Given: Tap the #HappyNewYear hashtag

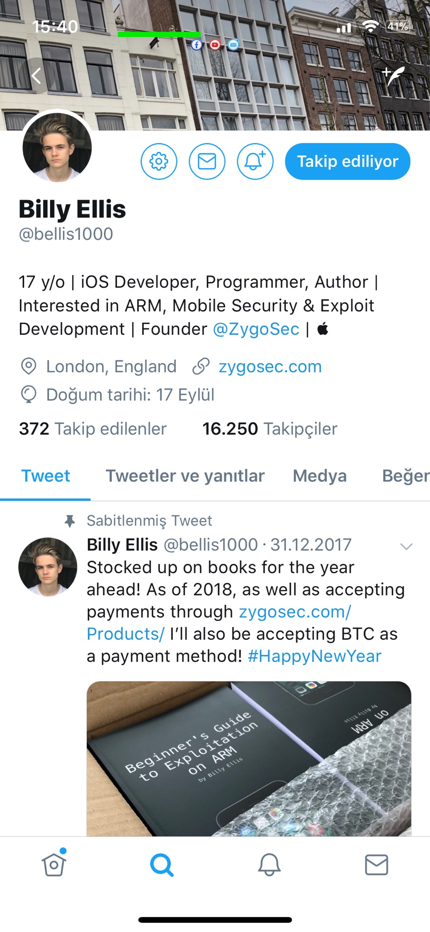Looking at the screenshot, I should [315, 656].
